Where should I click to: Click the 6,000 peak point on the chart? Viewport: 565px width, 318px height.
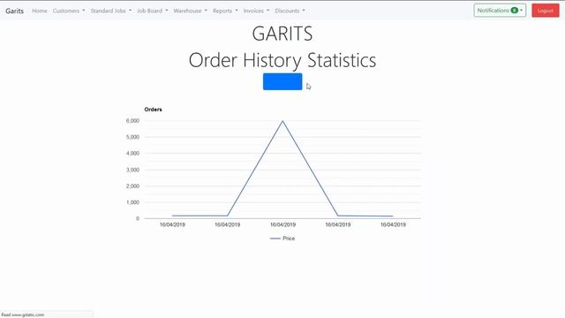click(282, 121)
